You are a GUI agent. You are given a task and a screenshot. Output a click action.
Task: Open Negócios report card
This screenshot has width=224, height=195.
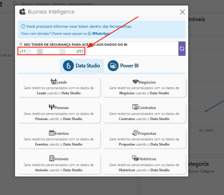point(144,87)
